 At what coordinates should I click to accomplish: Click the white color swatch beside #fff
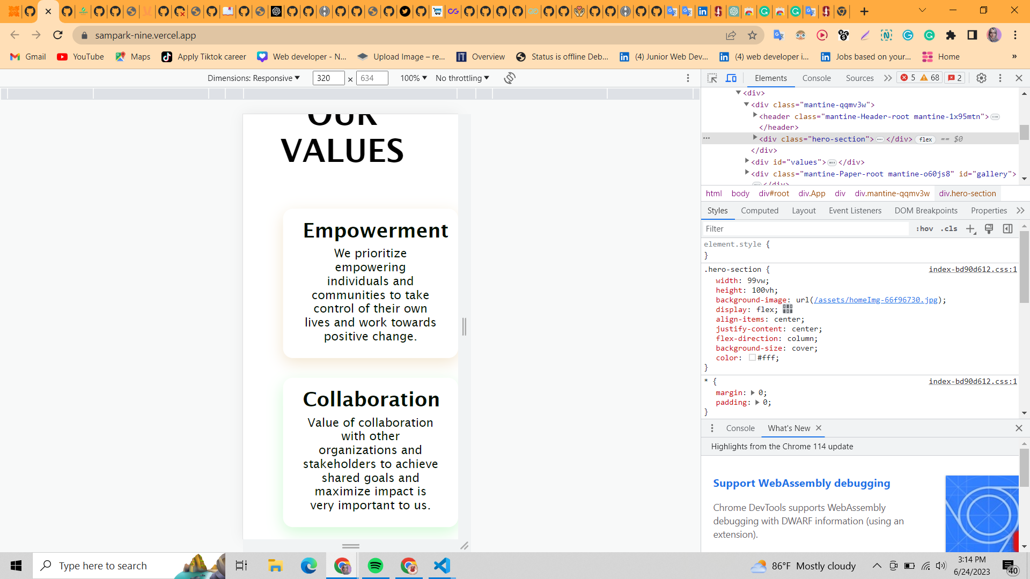click(752, 358)
